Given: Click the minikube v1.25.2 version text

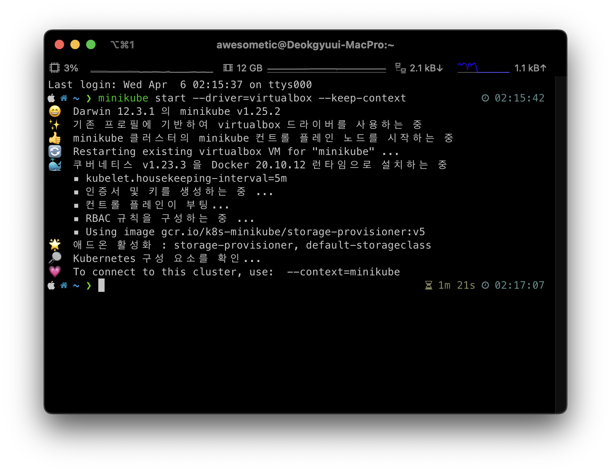Looking at the screenshot, I should click(230, 111).
